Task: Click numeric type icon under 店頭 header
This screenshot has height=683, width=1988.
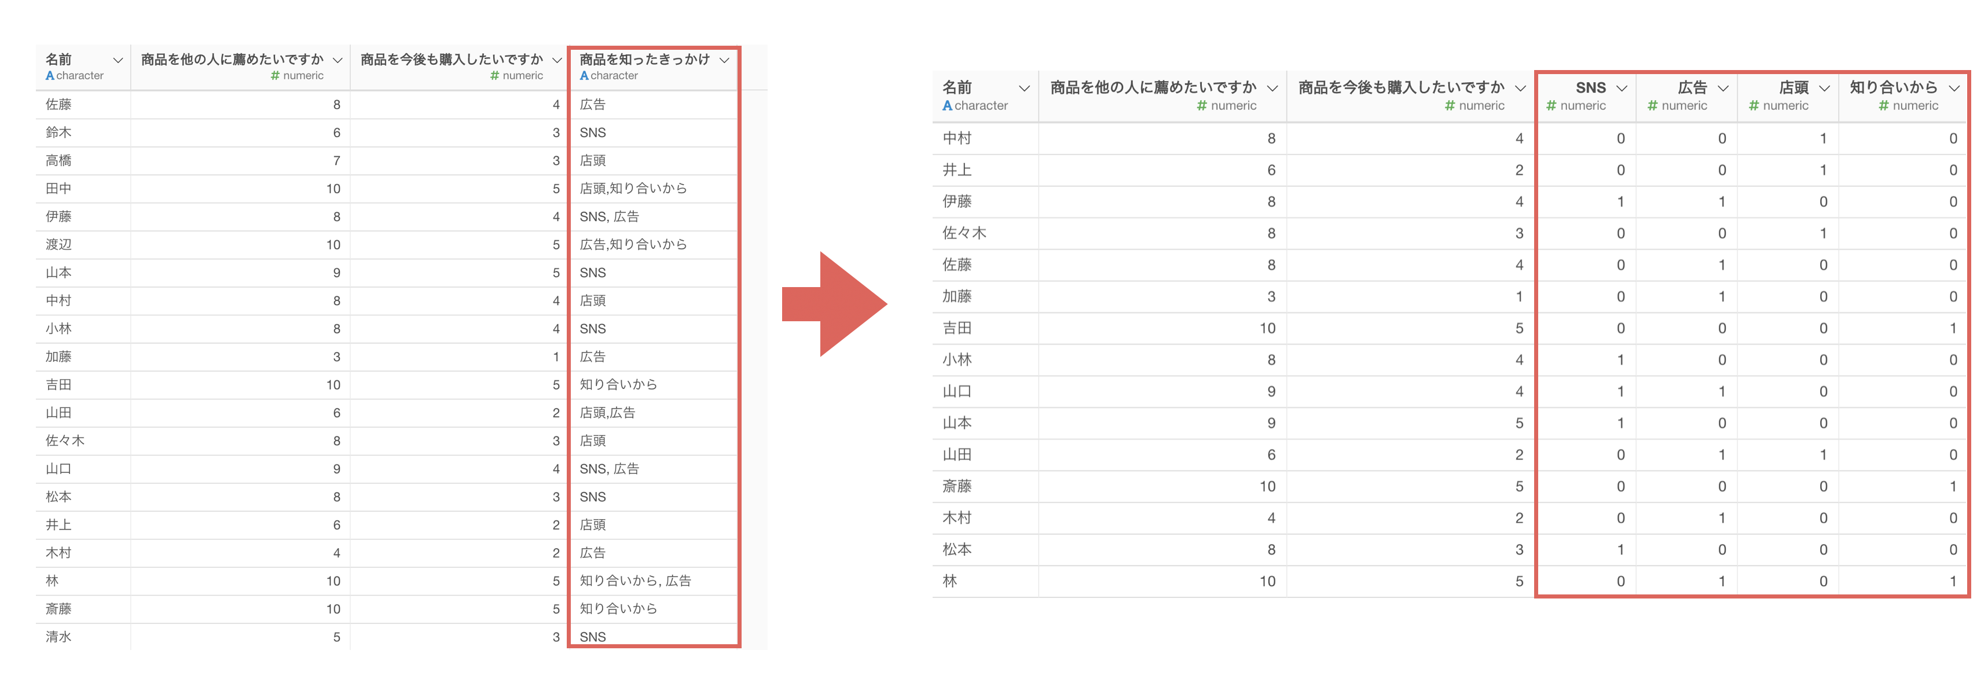Action: coord(1754,106)
